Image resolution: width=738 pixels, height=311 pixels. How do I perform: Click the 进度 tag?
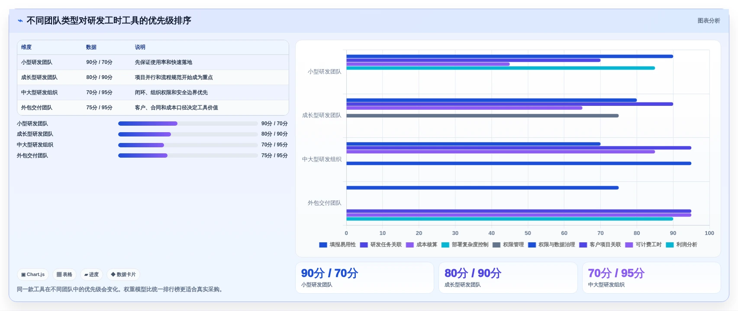pos(91,274)
